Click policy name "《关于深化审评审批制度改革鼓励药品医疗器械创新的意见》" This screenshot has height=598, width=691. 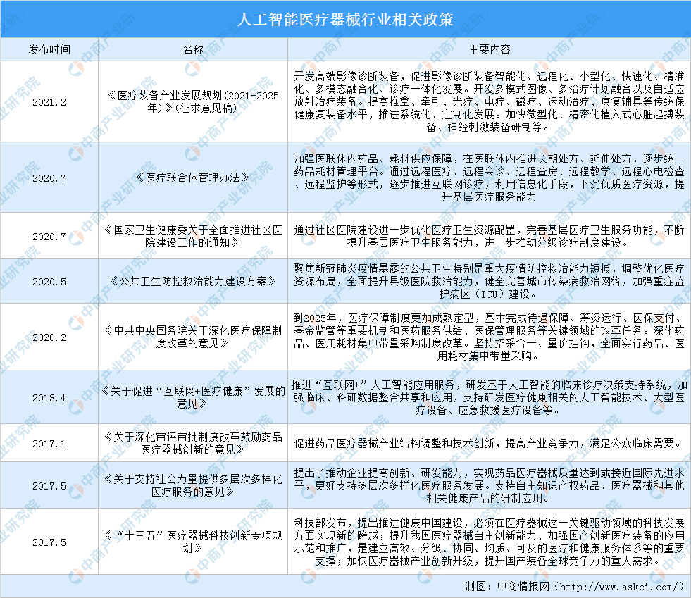click(x=193, y=443)
